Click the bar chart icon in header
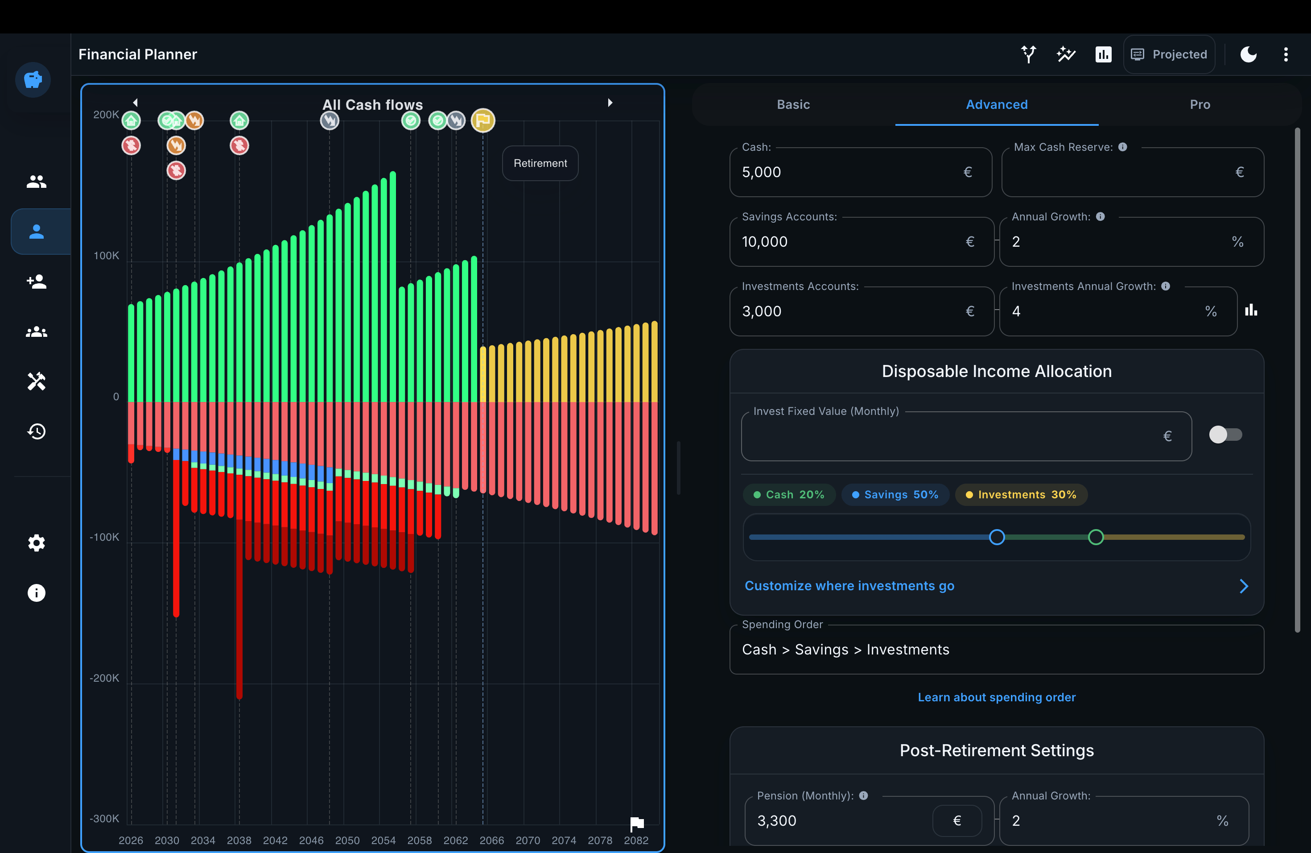This screenshot has height=853, width=1311. (x=1103, y=54)
